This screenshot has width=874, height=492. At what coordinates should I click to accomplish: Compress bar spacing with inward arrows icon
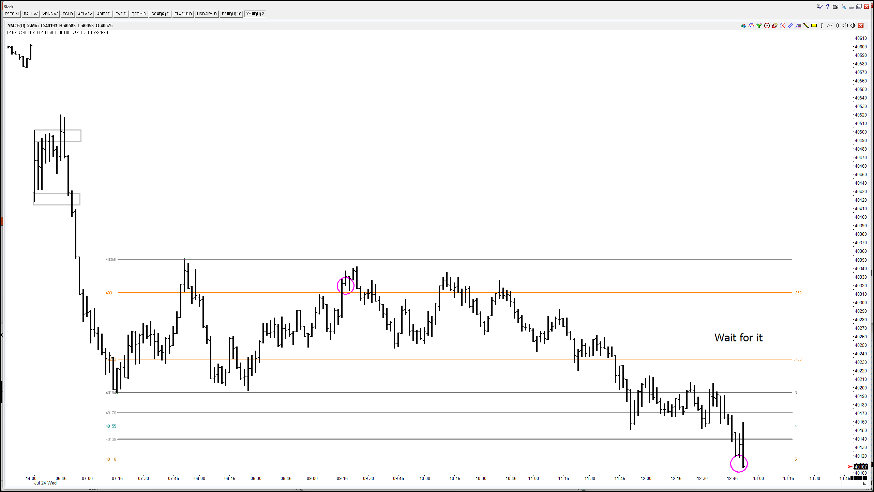[x=845, y=26]
